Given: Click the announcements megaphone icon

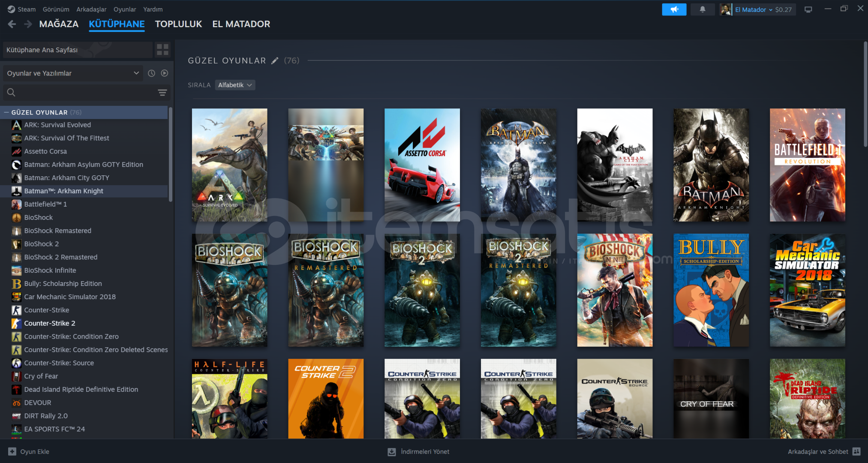Looking at the screenshot, I should point(674,9).
